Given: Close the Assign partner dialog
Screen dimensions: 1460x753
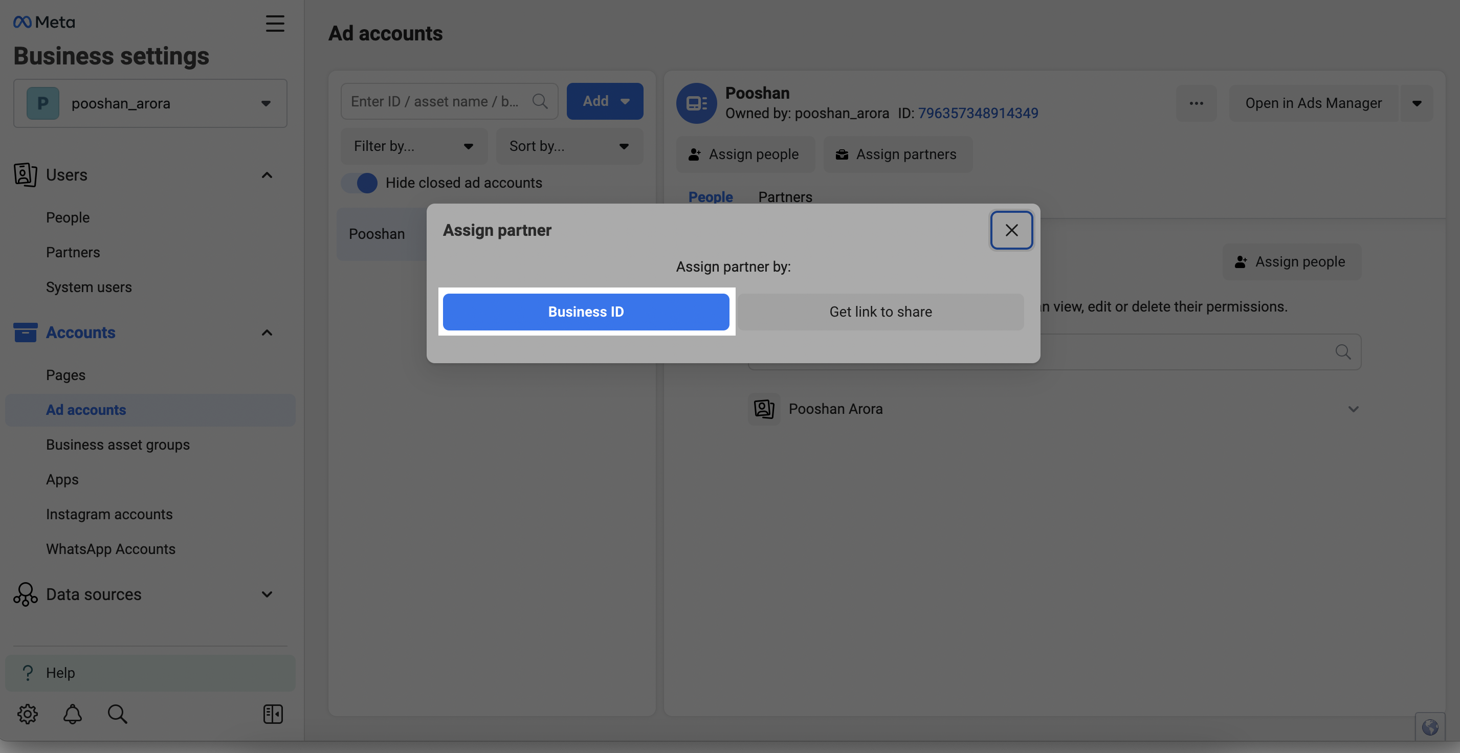Looking at the screenshot, I should tap(1011, 230).
